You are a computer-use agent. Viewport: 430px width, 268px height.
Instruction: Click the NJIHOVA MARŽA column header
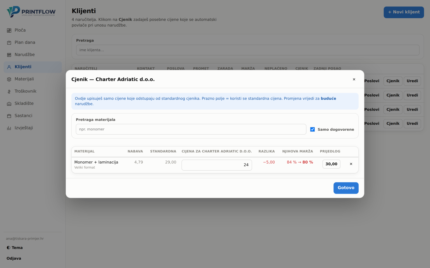(x=298, y=151)
